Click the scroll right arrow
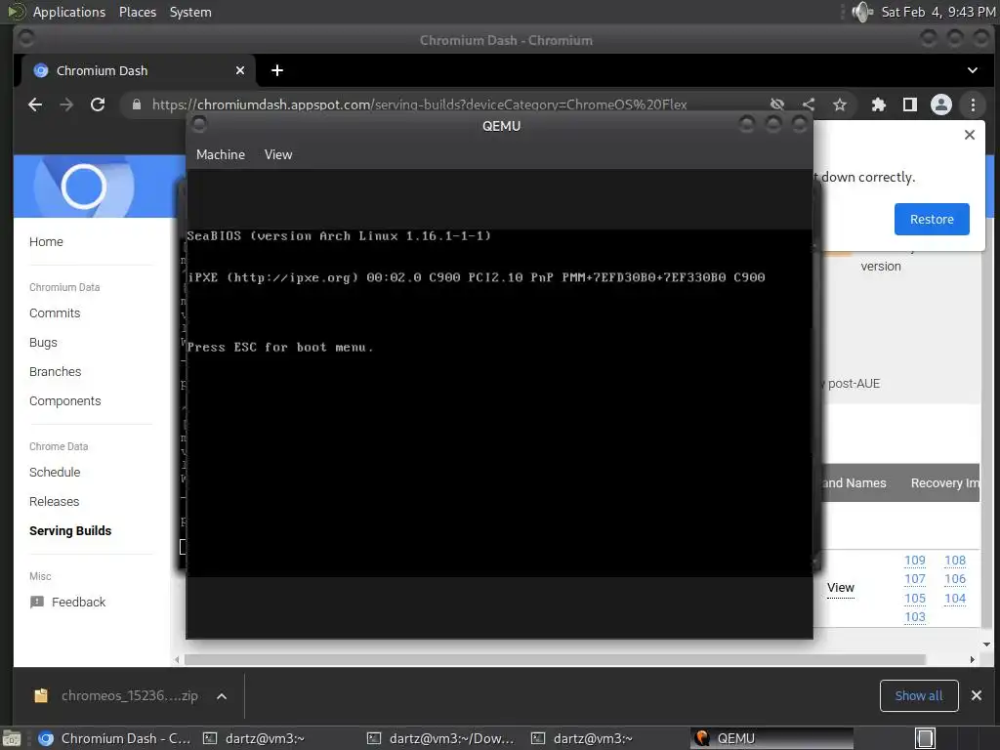1000x750 pixels. pos(972,659)
